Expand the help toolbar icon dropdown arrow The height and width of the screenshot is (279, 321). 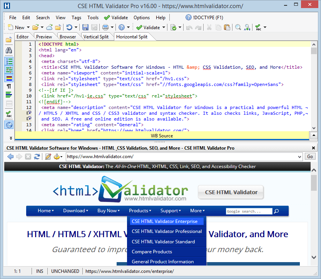[128, 27]
